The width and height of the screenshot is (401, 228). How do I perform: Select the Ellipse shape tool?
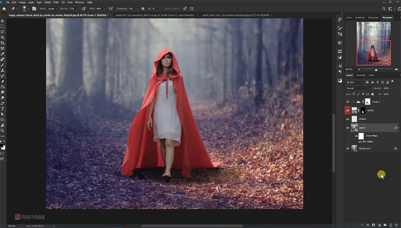click(x=3, y=120)
